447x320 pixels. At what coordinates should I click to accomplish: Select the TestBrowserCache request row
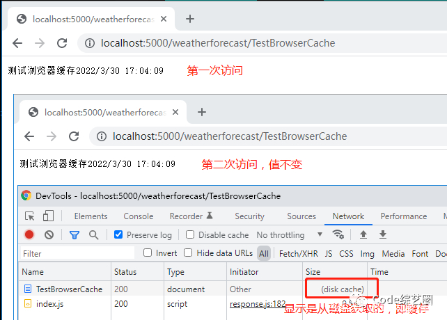click(233, 289)
